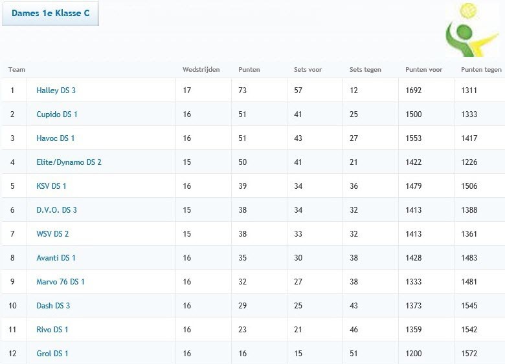The image size is (505, 364).
Task: Select Grol DS 1's 1572 punten tegen
Action: point(469,354)
